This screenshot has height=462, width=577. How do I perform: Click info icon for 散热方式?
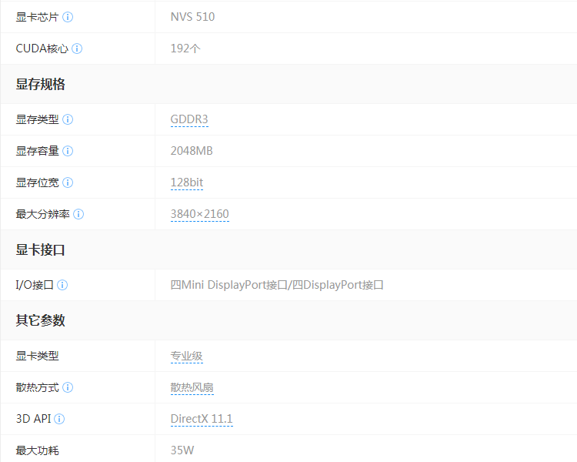pyautogui.click(x=68, y=387)
